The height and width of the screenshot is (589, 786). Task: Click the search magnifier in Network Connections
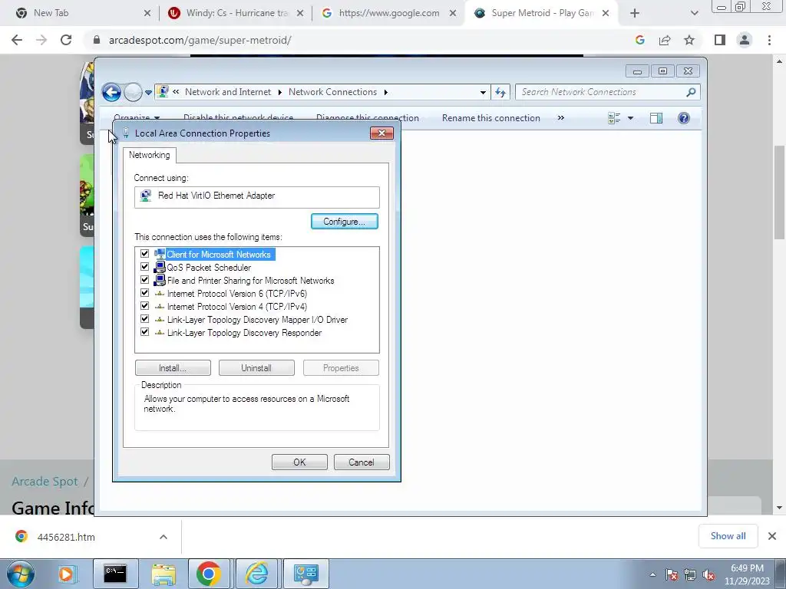click(x=691, y=92)
